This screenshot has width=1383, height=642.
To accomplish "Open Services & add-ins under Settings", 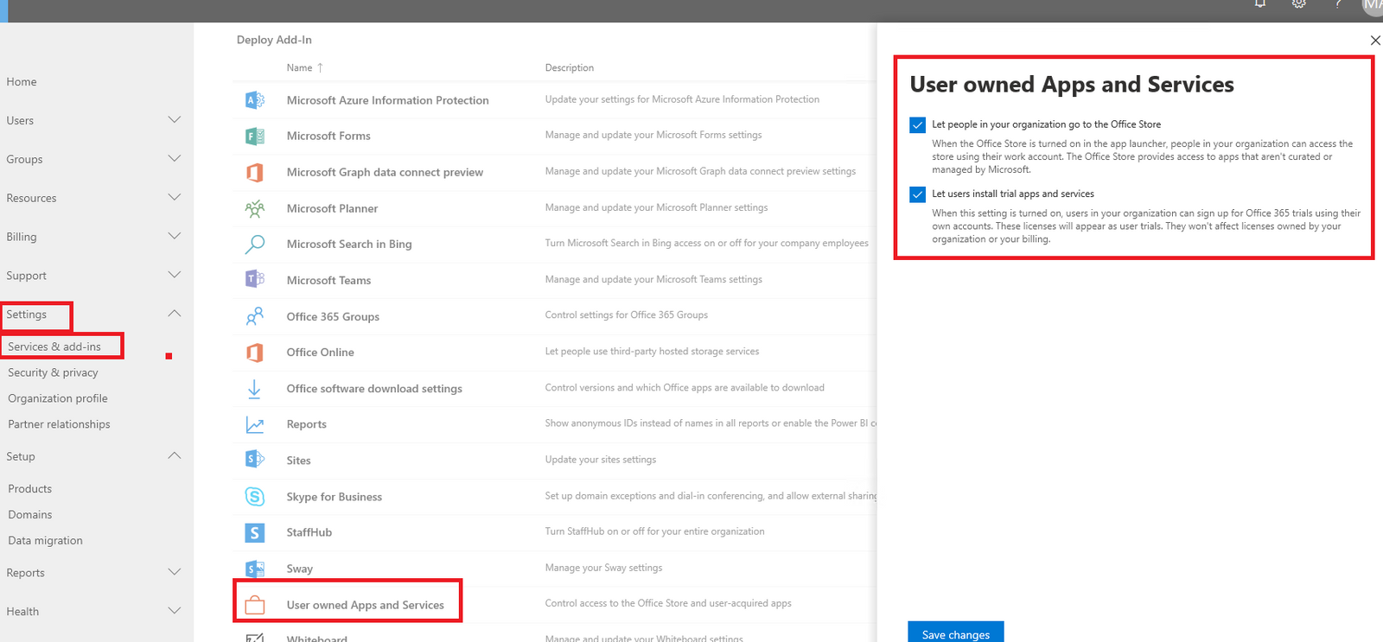I will pos(54,346).
